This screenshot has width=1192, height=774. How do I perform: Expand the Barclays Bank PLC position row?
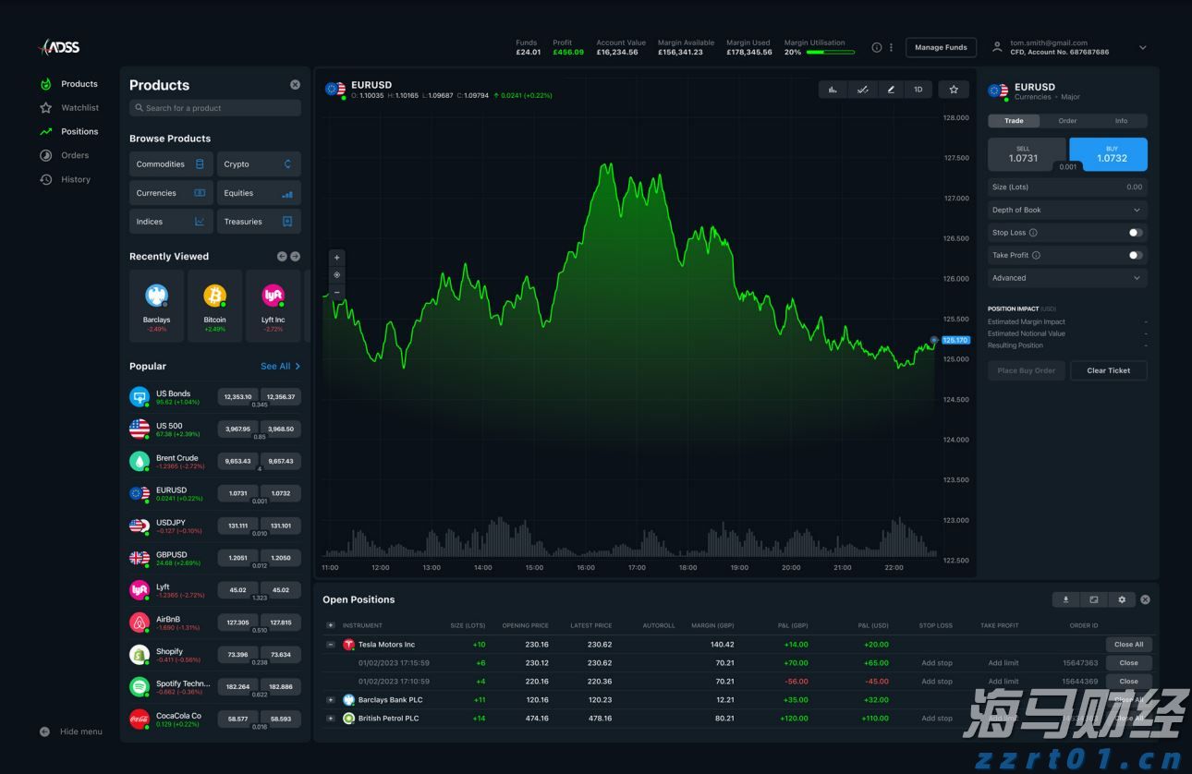(330, 699)
